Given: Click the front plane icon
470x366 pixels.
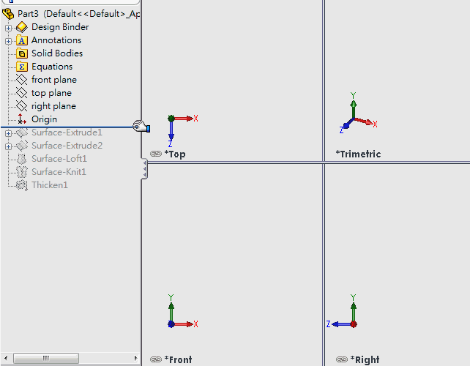Looking at the screenshot, I should 21,80.
